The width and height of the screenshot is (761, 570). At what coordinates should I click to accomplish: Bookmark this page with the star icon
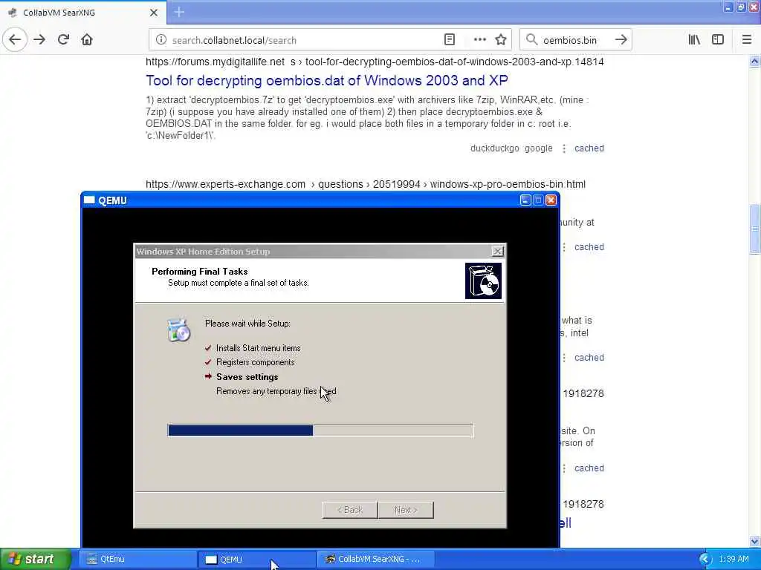501,40
